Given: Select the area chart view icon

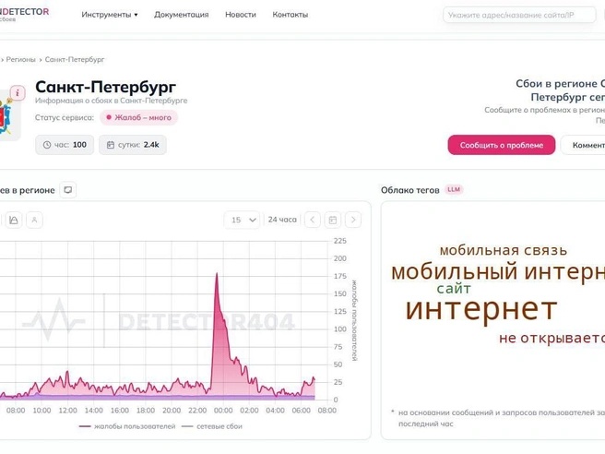Looking at the screenshot, I should (14, 220).
